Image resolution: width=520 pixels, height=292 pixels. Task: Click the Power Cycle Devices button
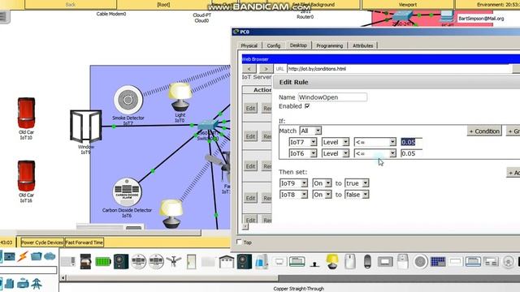coord(42,243)
